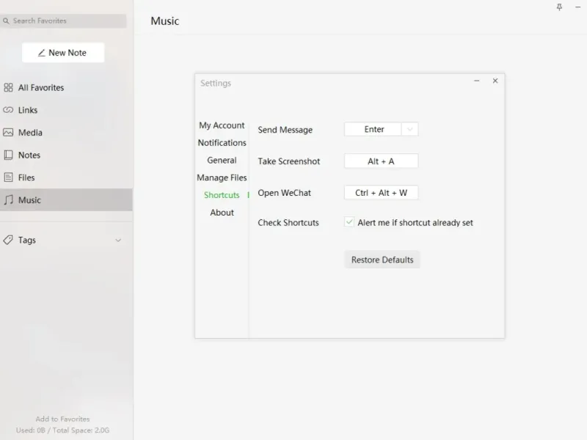Viewport: 587px width, 440px height.
Task: Click the Music page heading
Action: [x=164, y=21]
